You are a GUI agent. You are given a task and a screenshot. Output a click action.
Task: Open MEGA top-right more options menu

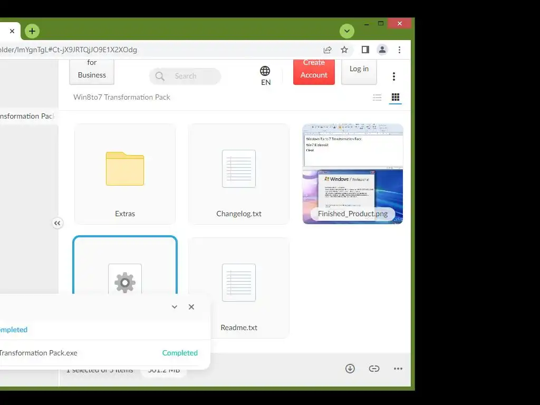click(394, 76)
